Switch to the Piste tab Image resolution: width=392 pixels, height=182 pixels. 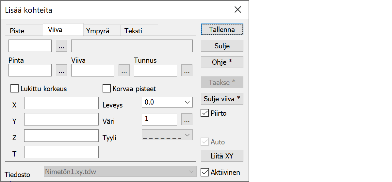pyautogui.click(x=17, y=31)
